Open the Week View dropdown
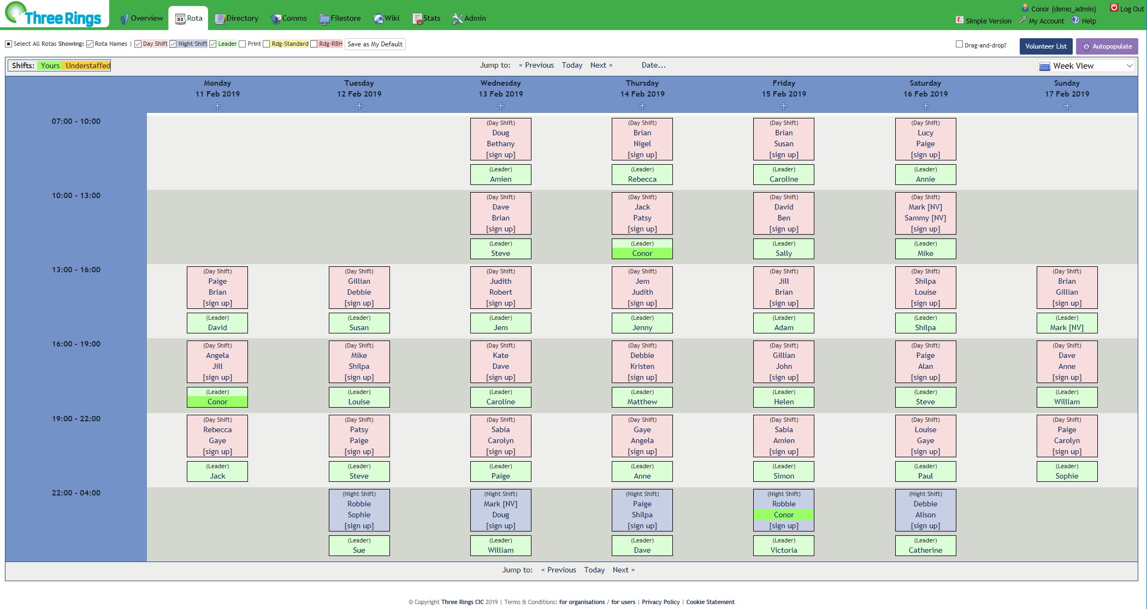 (x=1086, y=66)
